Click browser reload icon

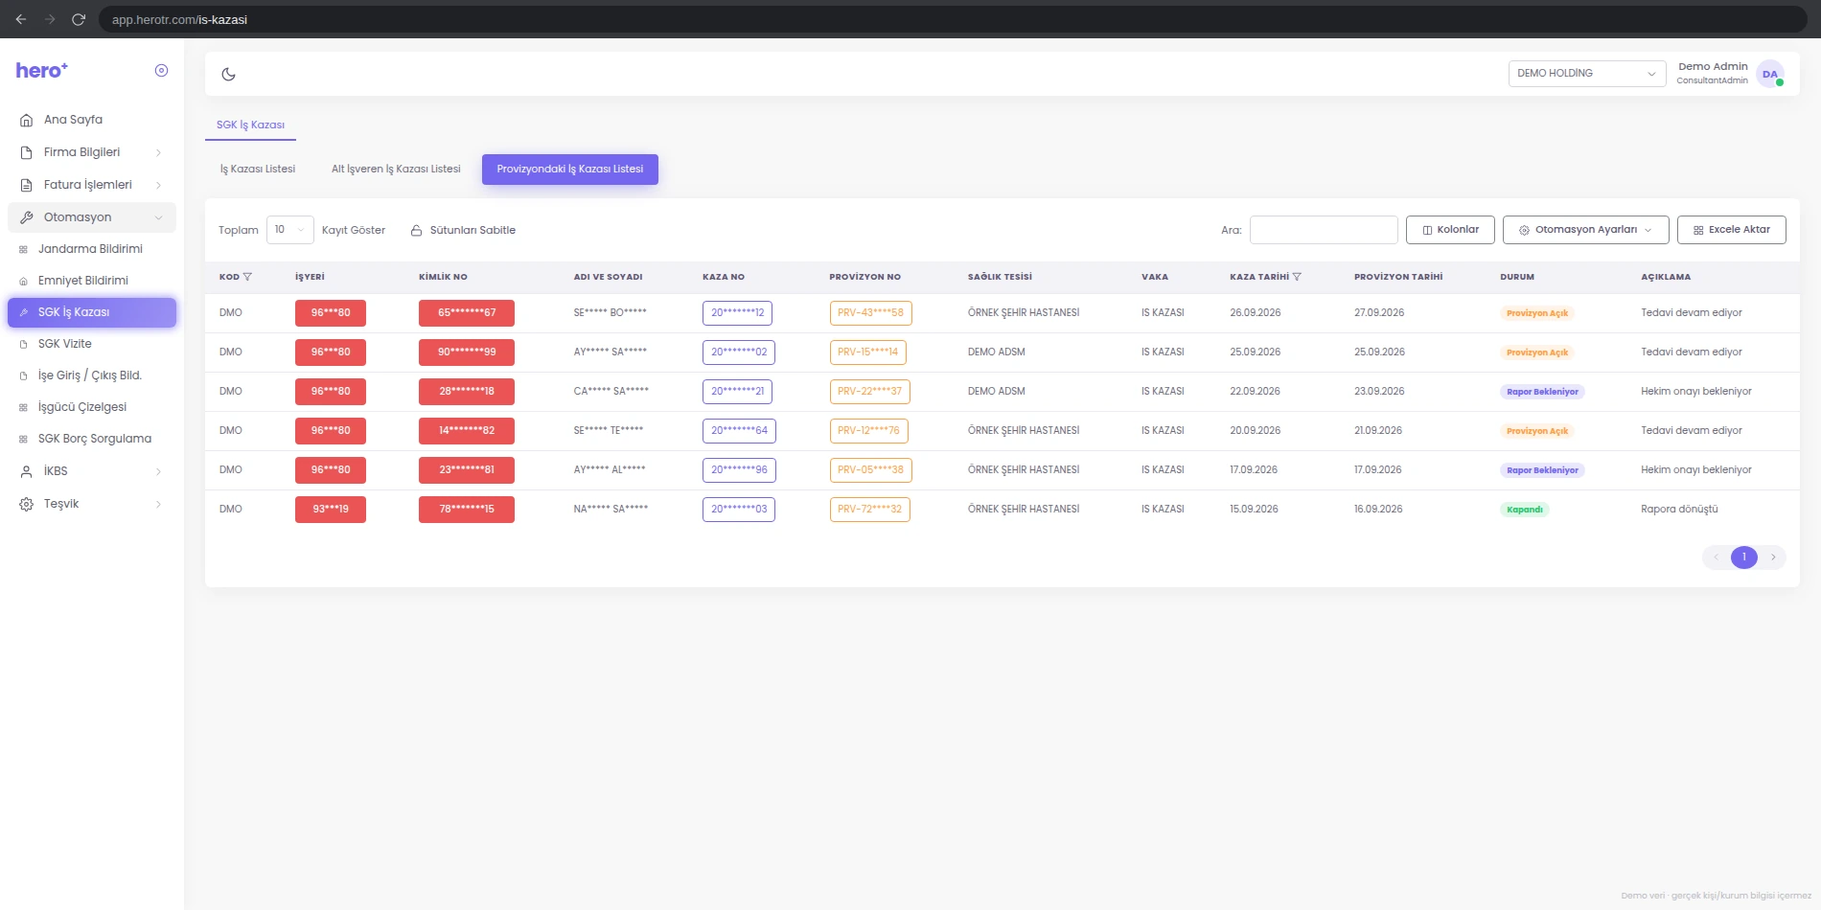(79, 19)
